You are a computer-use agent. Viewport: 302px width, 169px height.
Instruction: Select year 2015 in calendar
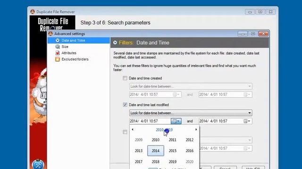click(x=172, y=151)
